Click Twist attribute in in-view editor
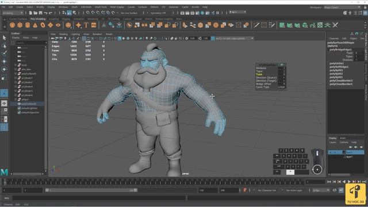Viewport: 368px width, 207px height. pos(259,74)
